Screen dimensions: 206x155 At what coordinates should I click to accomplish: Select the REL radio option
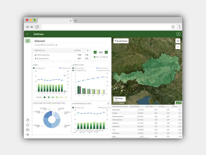pos(95,57)
